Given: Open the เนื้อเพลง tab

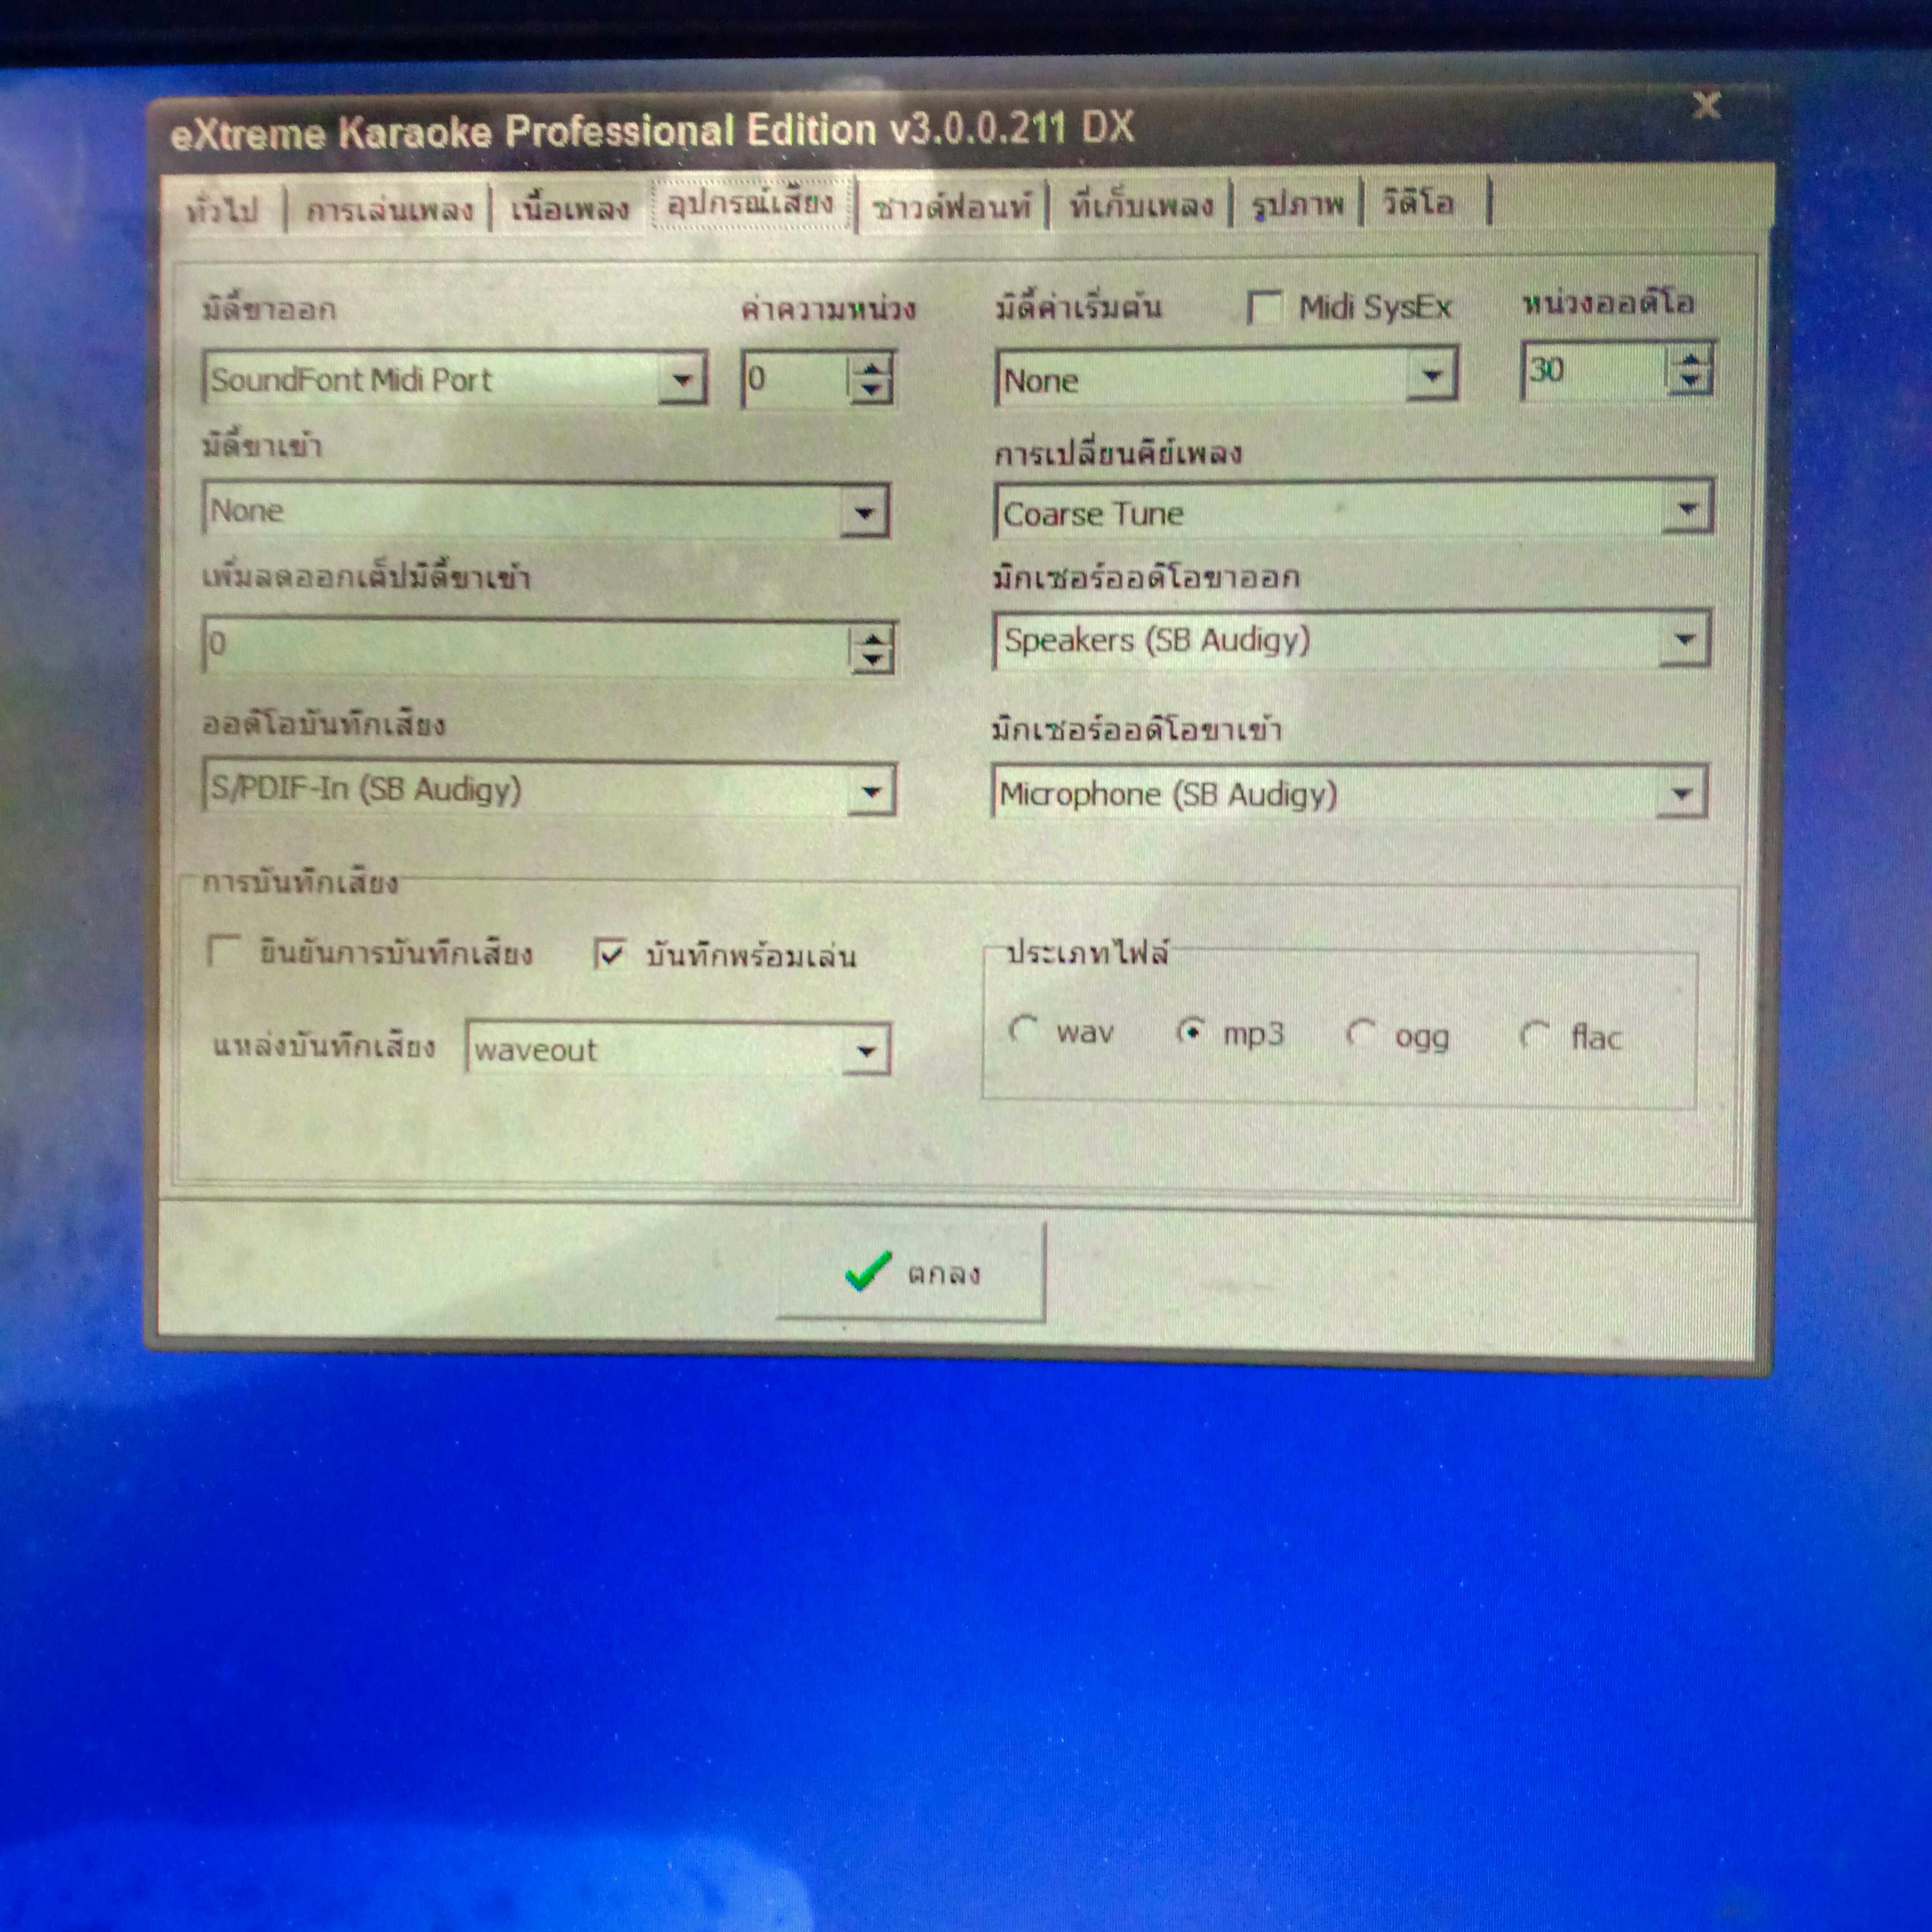Looking at the screenshot, I should point(570,208).
